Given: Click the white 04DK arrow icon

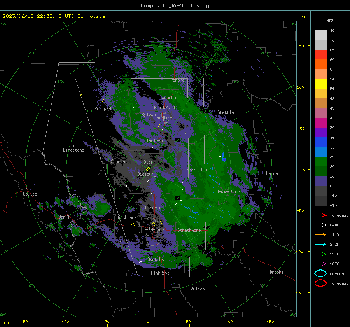Looking at the screenshot, I should coord(320,225).
